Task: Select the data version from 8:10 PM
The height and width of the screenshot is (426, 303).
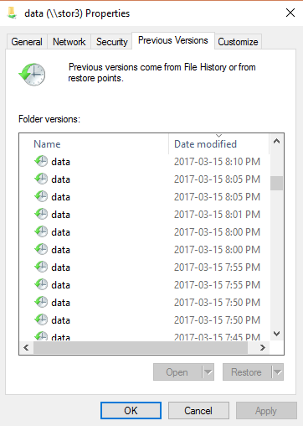Action: pos(147,162)
